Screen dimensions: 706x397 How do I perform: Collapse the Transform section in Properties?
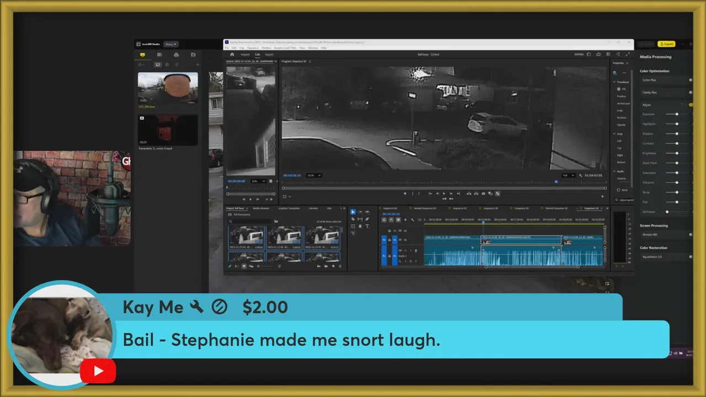(614, 82)
